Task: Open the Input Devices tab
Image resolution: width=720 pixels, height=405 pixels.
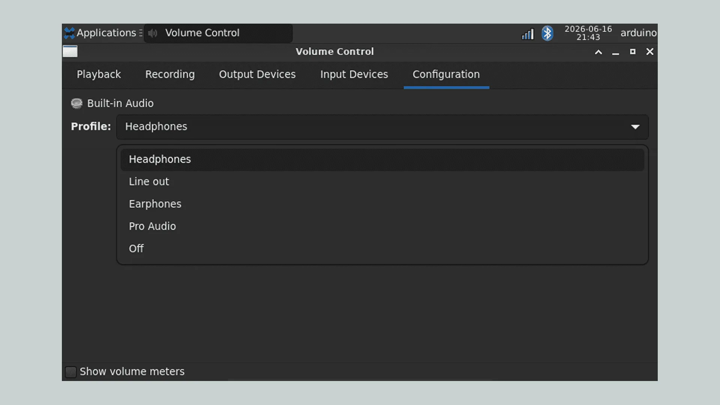Action: tap(354, 74)
